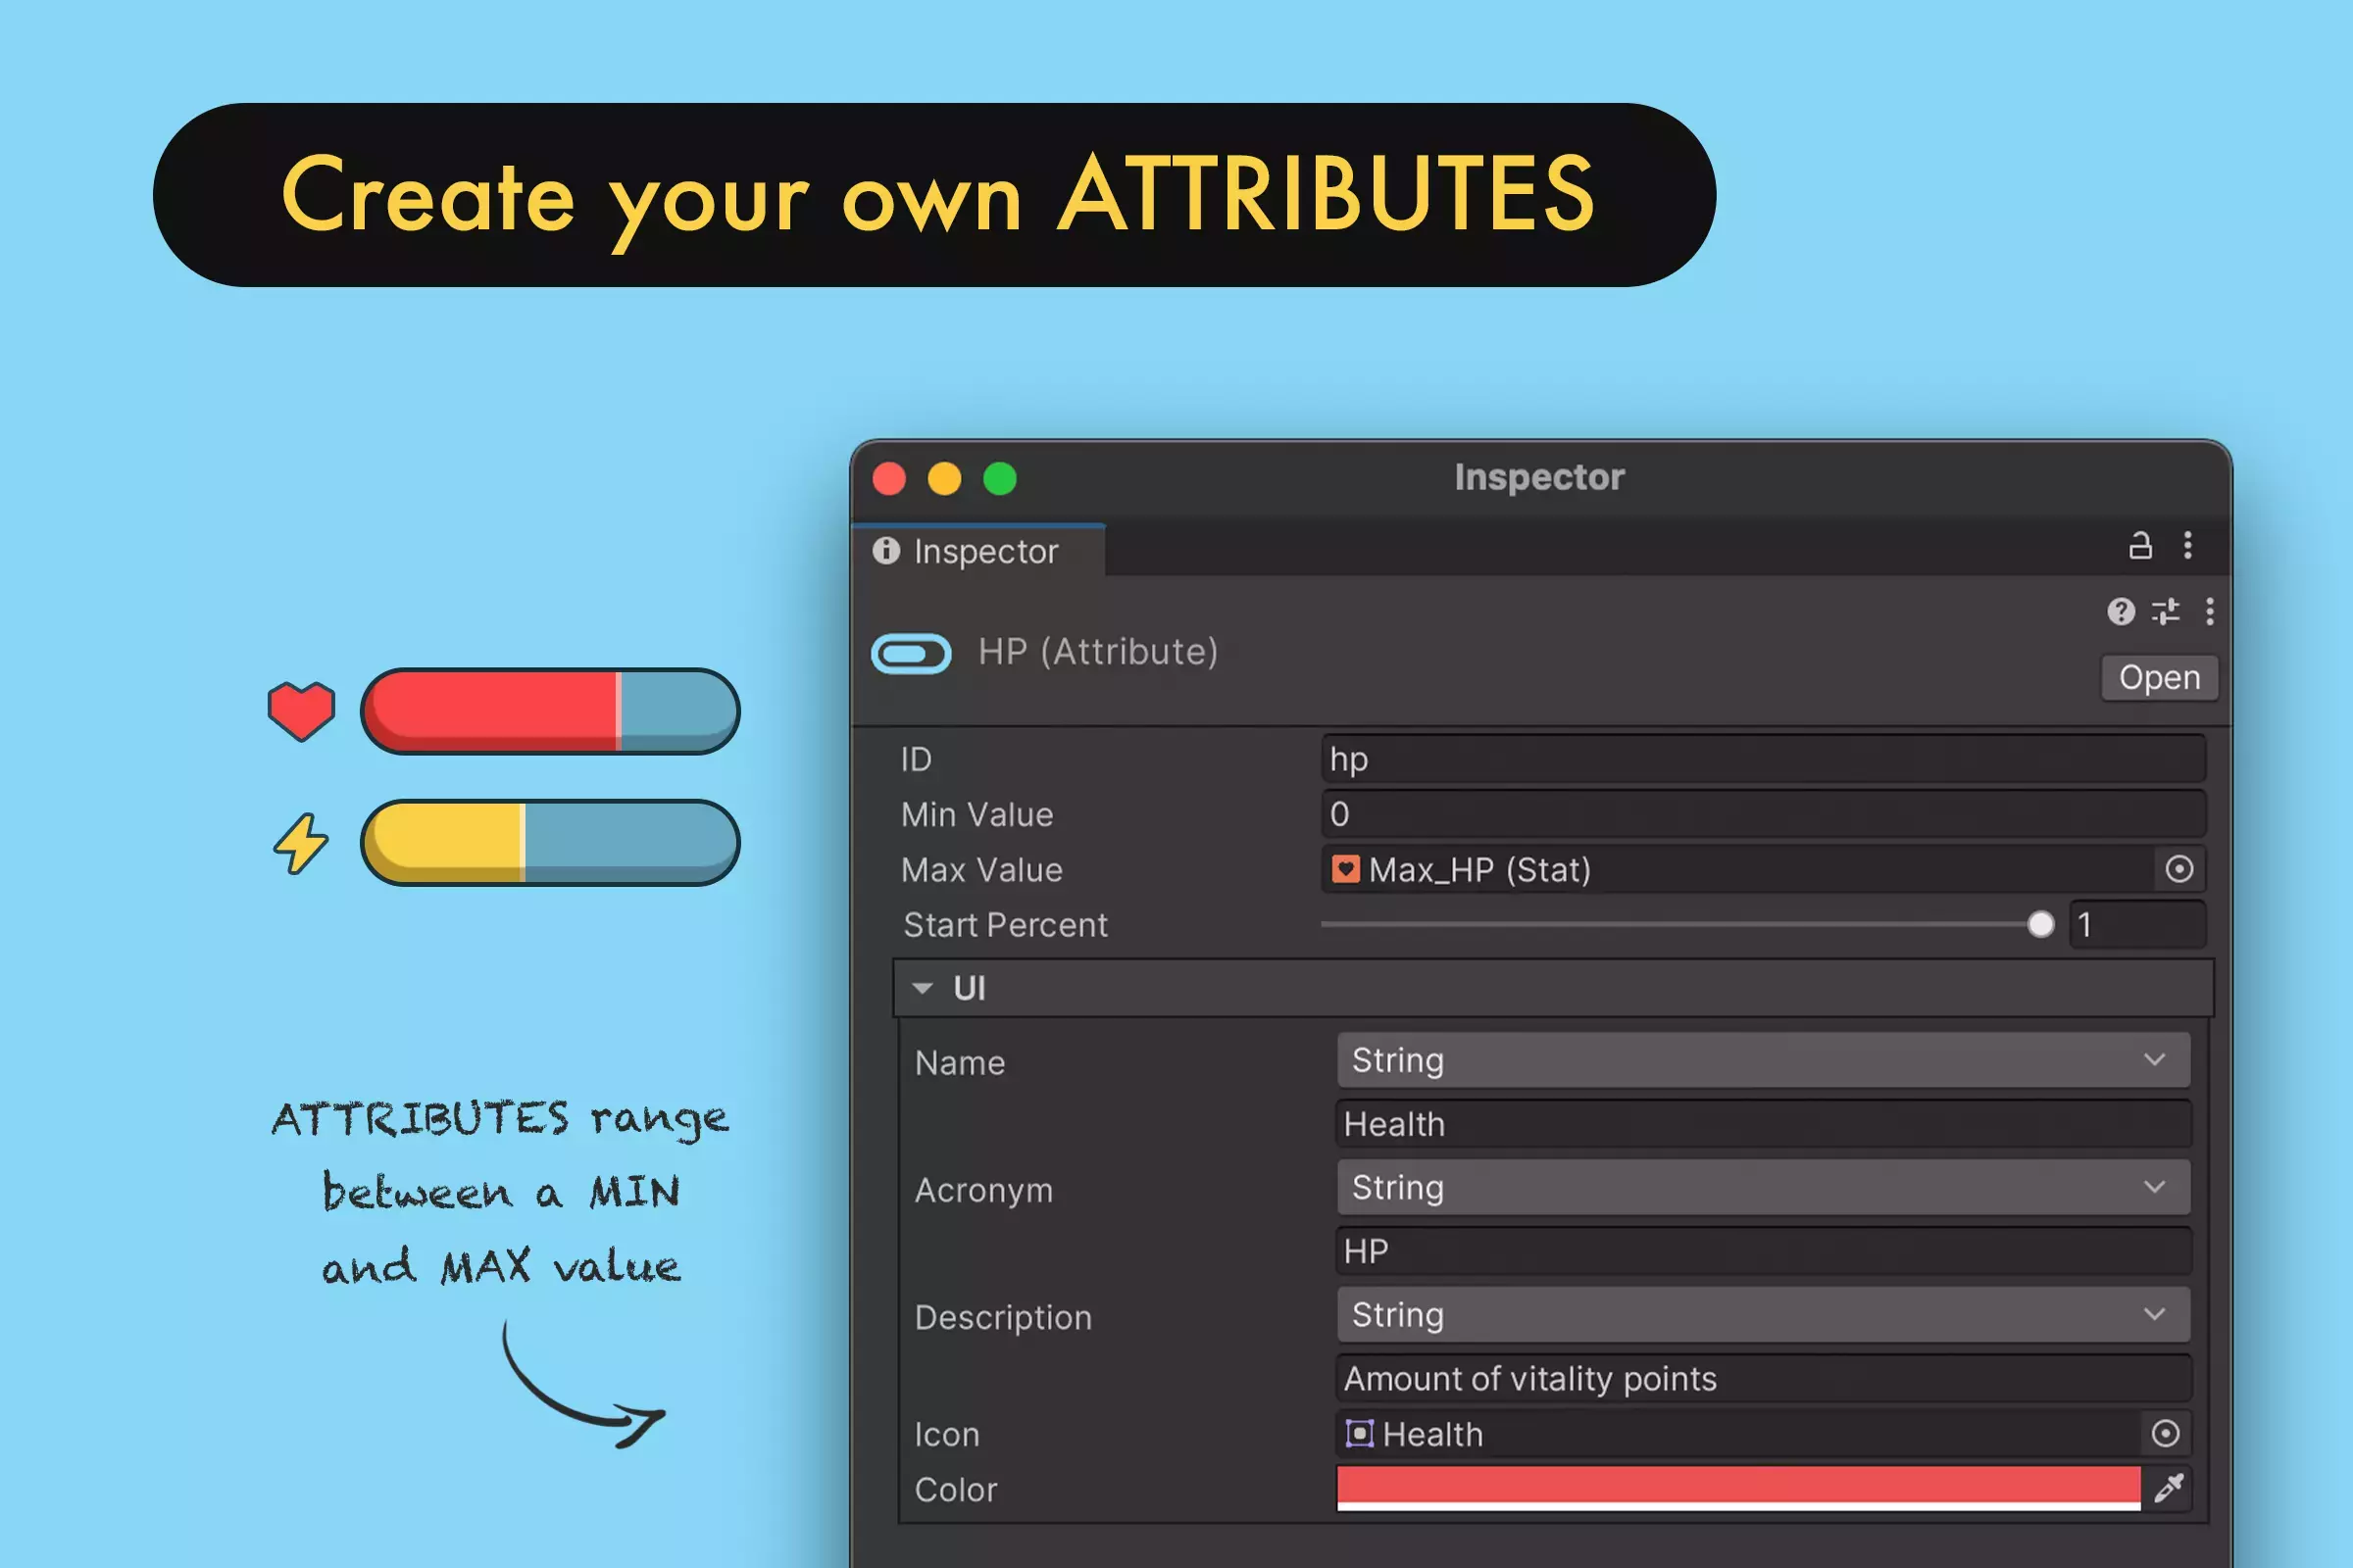Open HP Attribute component context menu
The height and width of the screenshot is (1568, 2353).
click(2210, 611)
